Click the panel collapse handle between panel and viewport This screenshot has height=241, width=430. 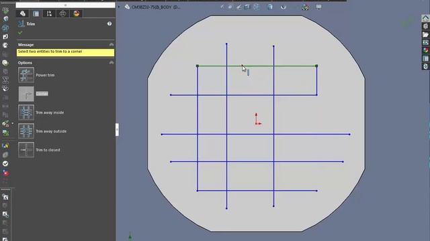[117, 129]
